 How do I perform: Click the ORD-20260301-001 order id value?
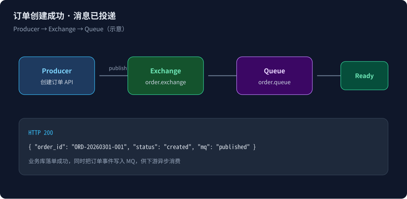100,147
